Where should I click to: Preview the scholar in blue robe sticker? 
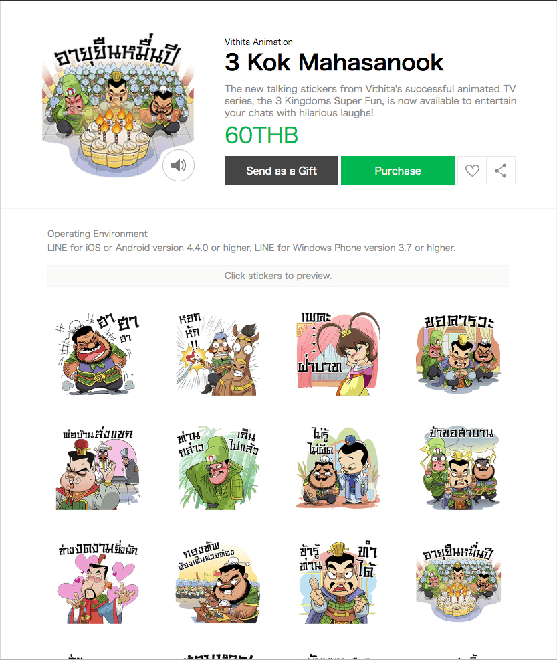tap(338, 468)
